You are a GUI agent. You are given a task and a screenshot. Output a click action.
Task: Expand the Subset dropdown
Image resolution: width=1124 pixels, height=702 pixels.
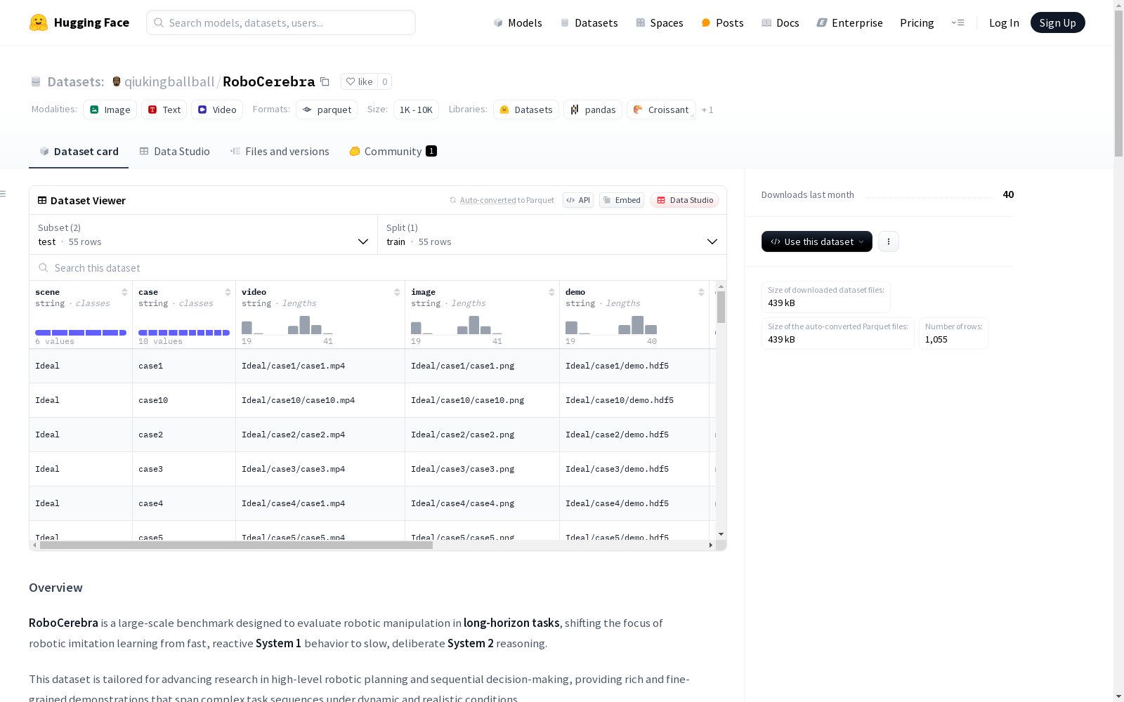click(x=204, y=234)
